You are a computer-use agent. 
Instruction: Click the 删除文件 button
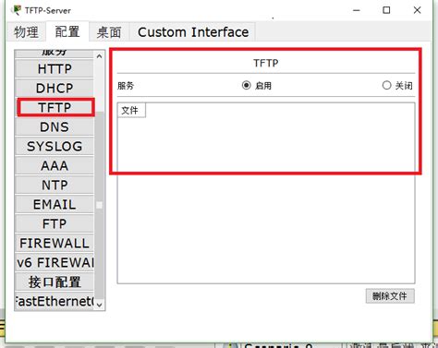(390, 296)
